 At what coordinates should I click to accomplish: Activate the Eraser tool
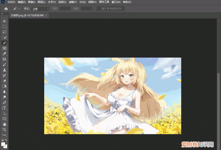[x=4, y=81]
